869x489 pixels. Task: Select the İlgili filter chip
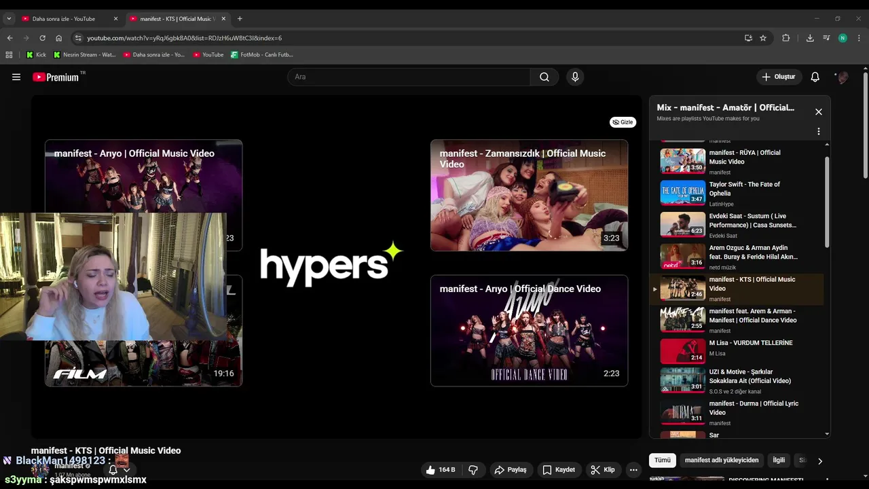pyautogui.click(x=779, y=460)
